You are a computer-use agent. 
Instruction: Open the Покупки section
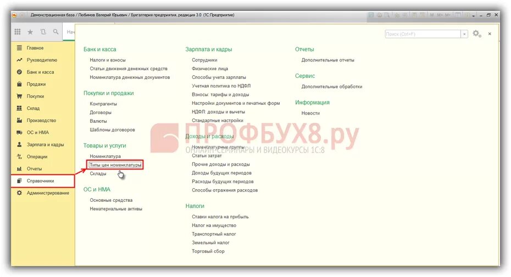pyautogui.click(x=43, y=96)
